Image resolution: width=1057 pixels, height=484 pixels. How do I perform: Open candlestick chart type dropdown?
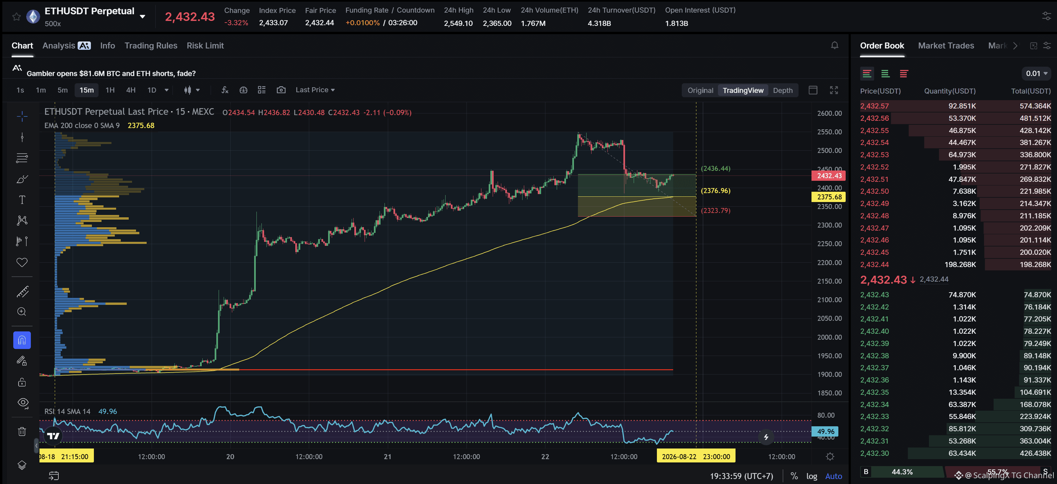[x=192, y=90]
